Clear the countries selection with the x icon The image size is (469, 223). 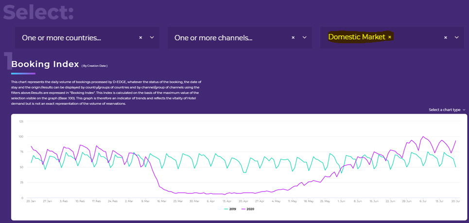tap(140, 37)
